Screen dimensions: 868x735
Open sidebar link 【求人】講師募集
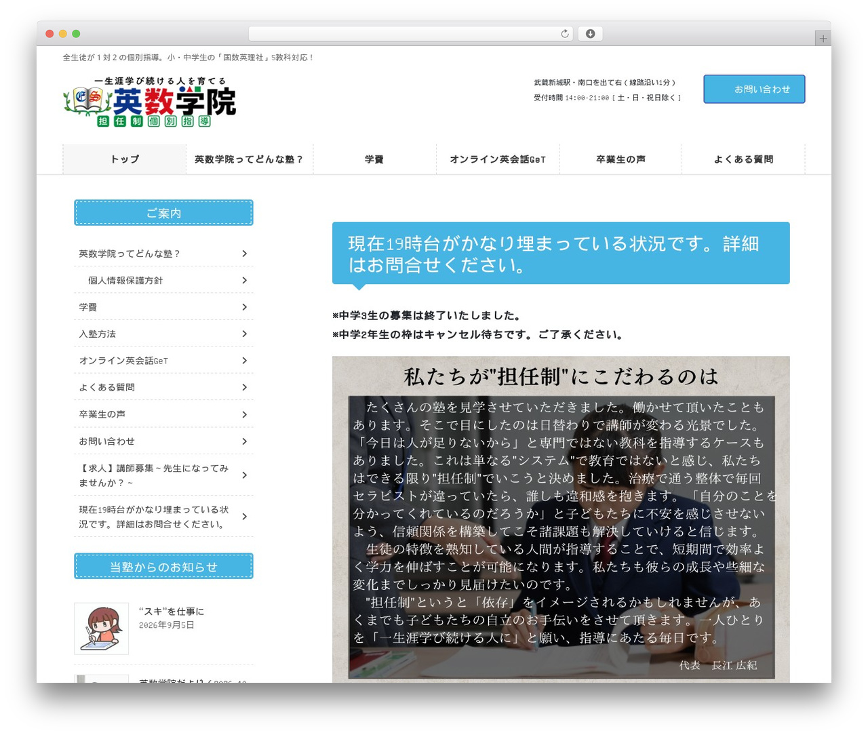click(163, 475)
